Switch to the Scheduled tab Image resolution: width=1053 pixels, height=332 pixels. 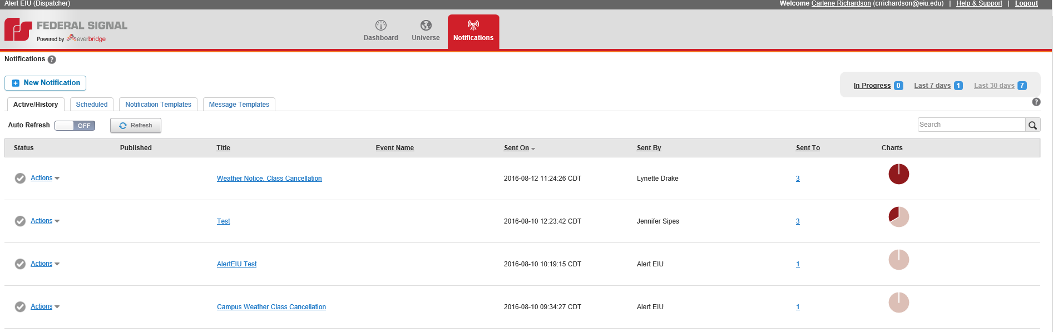click(92, 105)
